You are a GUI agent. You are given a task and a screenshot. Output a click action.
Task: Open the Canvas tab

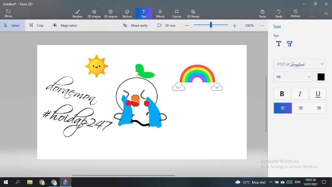tap(176, 14)
